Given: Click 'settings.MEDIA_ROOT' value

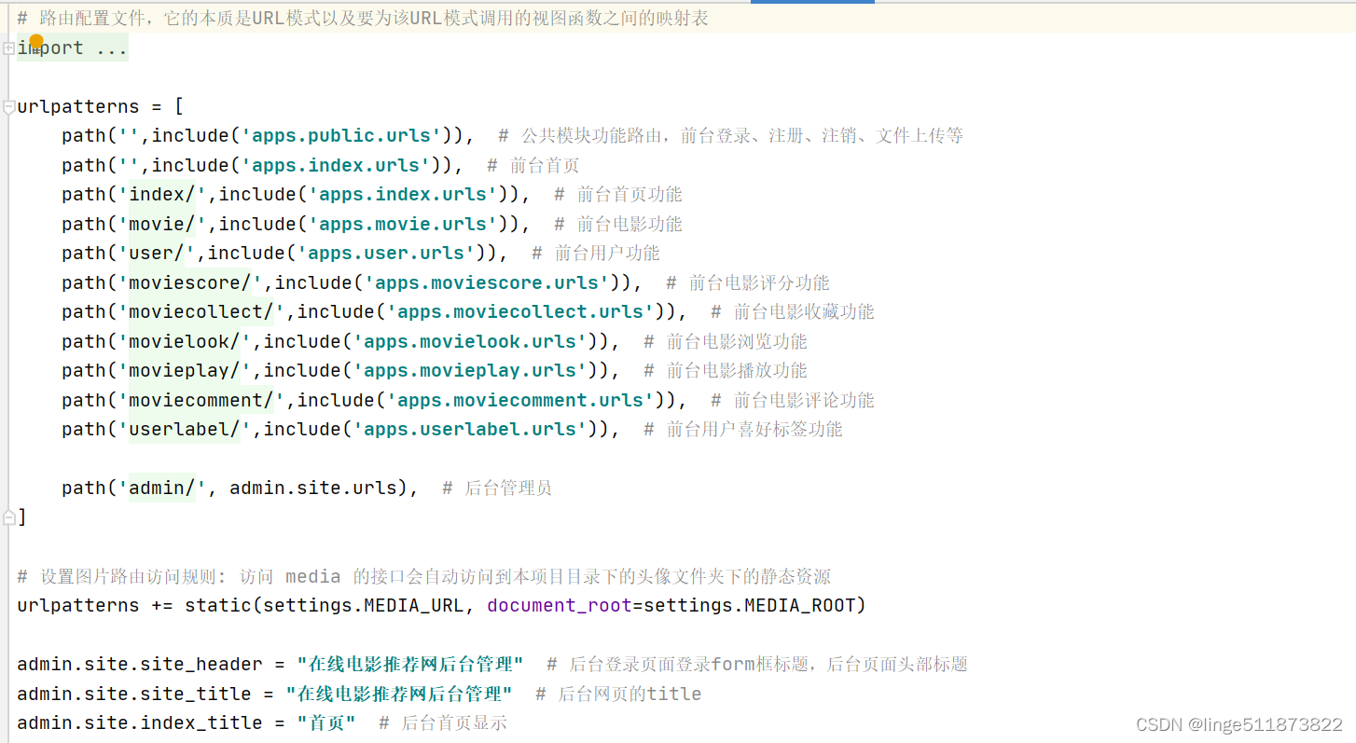Looking at the screenshot, I should click(750, 605).
